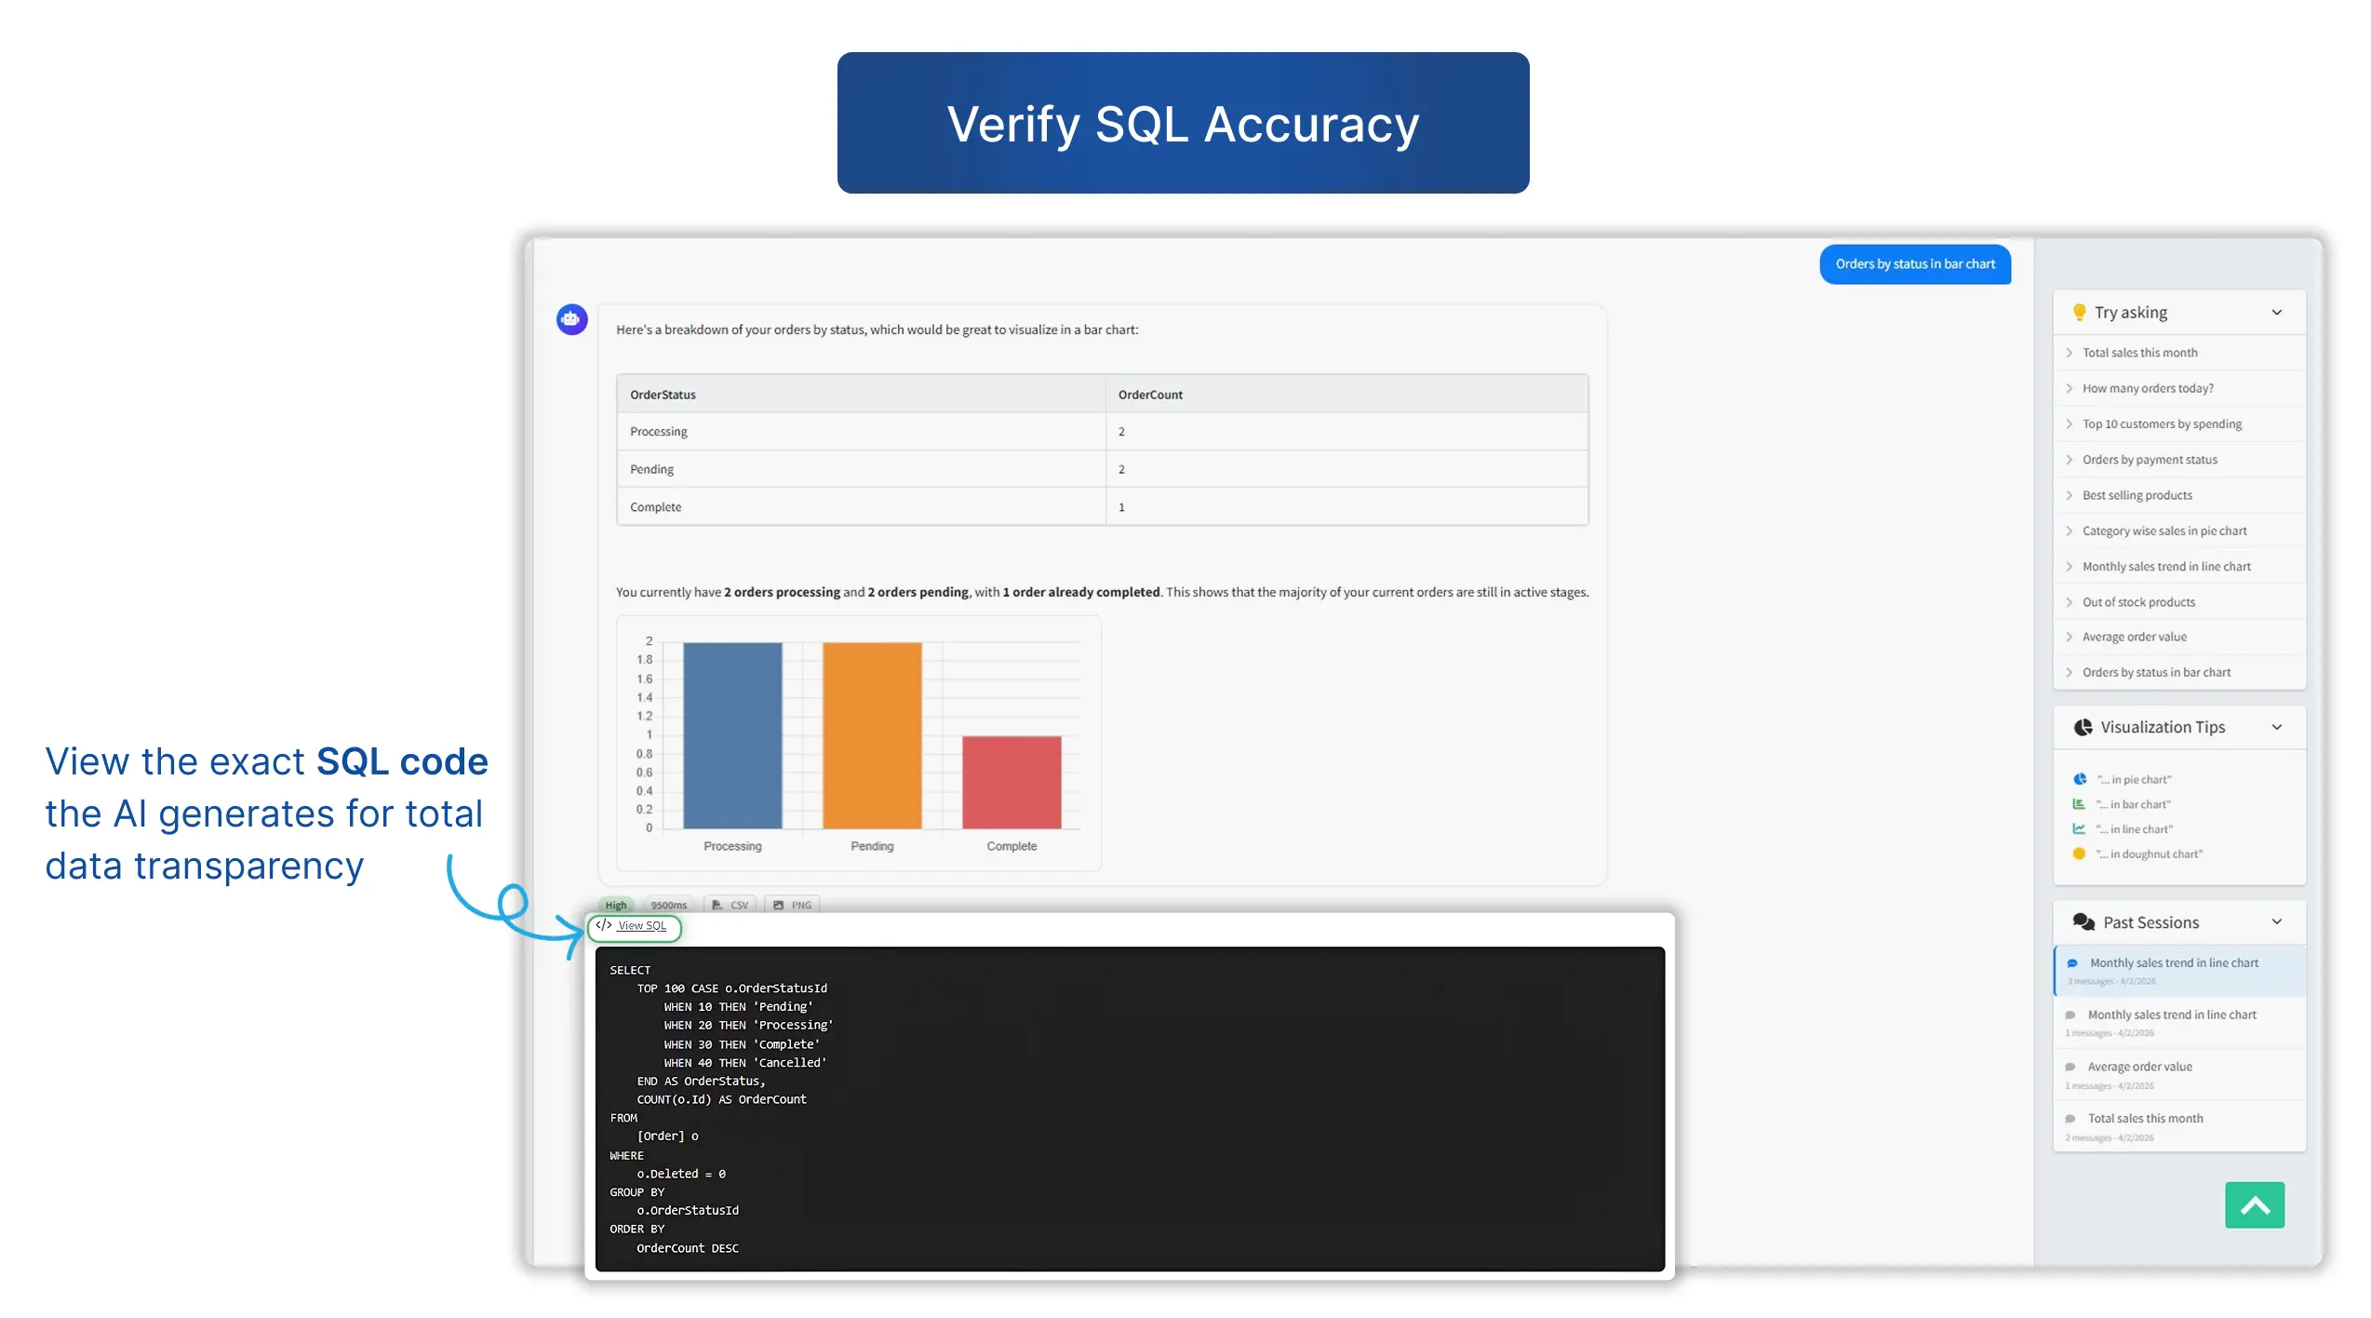
Task: Collapse the Past Sessions panel chevron
Action: click(2277, 922)
